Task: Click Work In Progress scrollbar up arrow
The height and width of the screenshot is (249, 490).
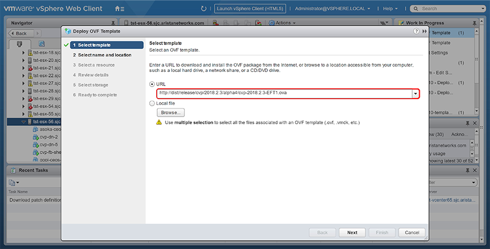Action: pyautogui.click(x=476, y=31)
